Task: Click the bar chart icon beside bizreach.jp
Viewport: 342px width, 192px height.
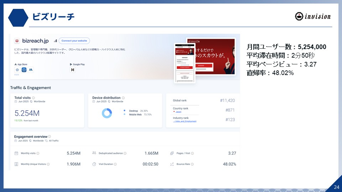Action: (x=56, y=41)
